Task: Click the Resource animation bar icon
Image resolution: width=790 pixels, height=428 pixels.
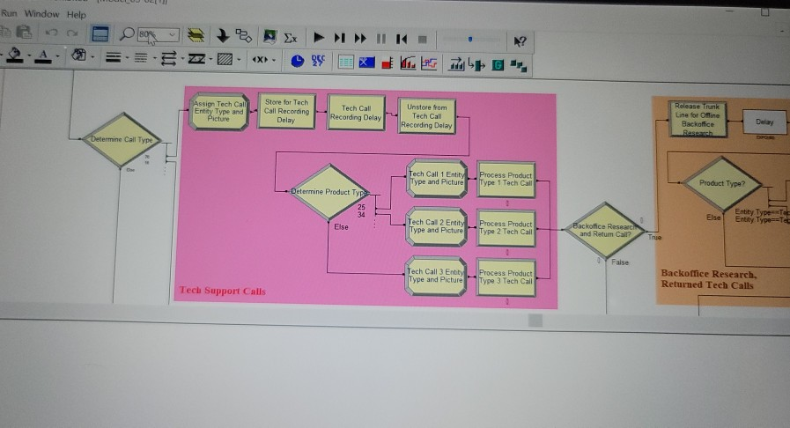Action: click(x=456, y=64)
